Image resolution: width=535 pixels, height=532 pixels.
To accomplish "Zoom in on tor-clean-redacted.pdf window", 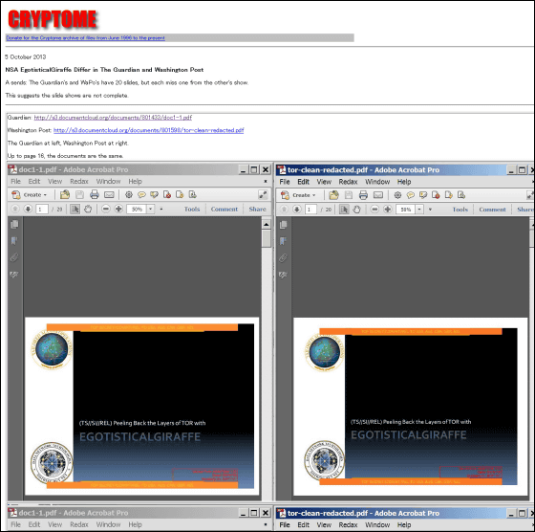I will click(x=387, y=210).
